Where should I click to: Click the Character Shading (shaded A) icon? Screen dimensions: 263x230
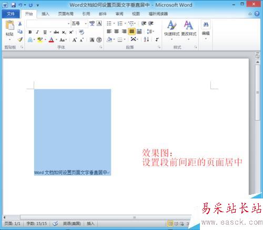click(92, 40)
